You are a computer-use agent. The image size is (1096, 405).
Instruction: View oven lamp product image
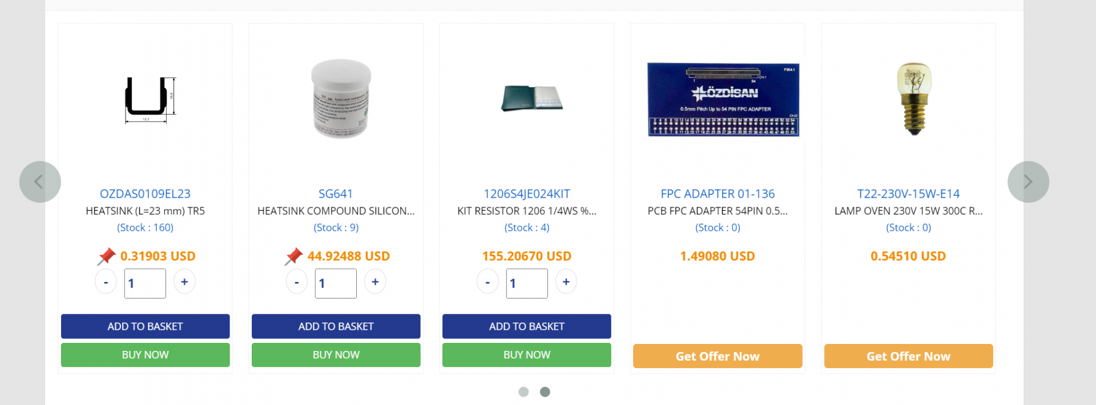(913, 99)
